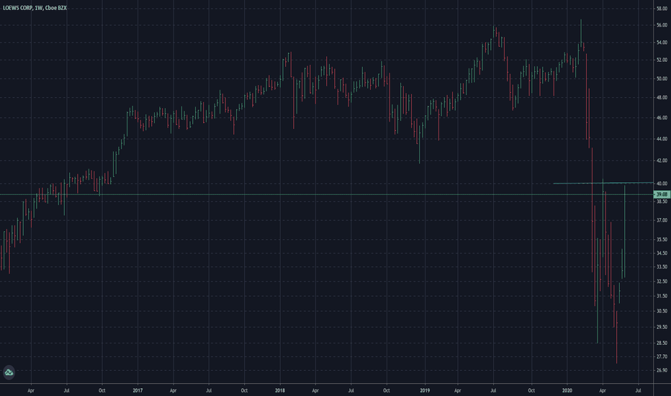Click the 2017 time axis label
Viewport: 671px width, 396px height.
tap(138, 390)
